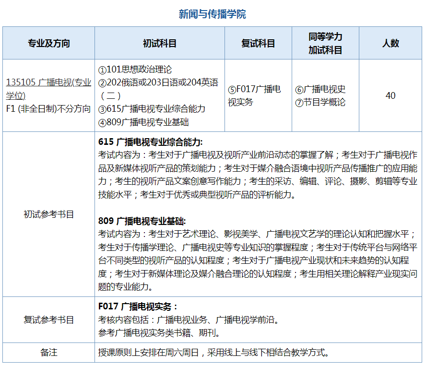Viewport: 426px width, 366px height.
Task: Click the 备注 row label
Action: (49, 353)
